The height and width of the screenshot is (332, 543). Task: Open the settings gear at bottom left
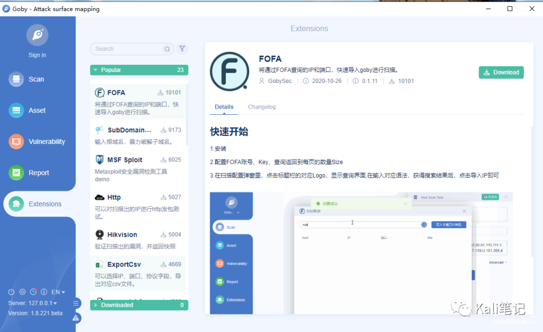[x=22, y=292]
